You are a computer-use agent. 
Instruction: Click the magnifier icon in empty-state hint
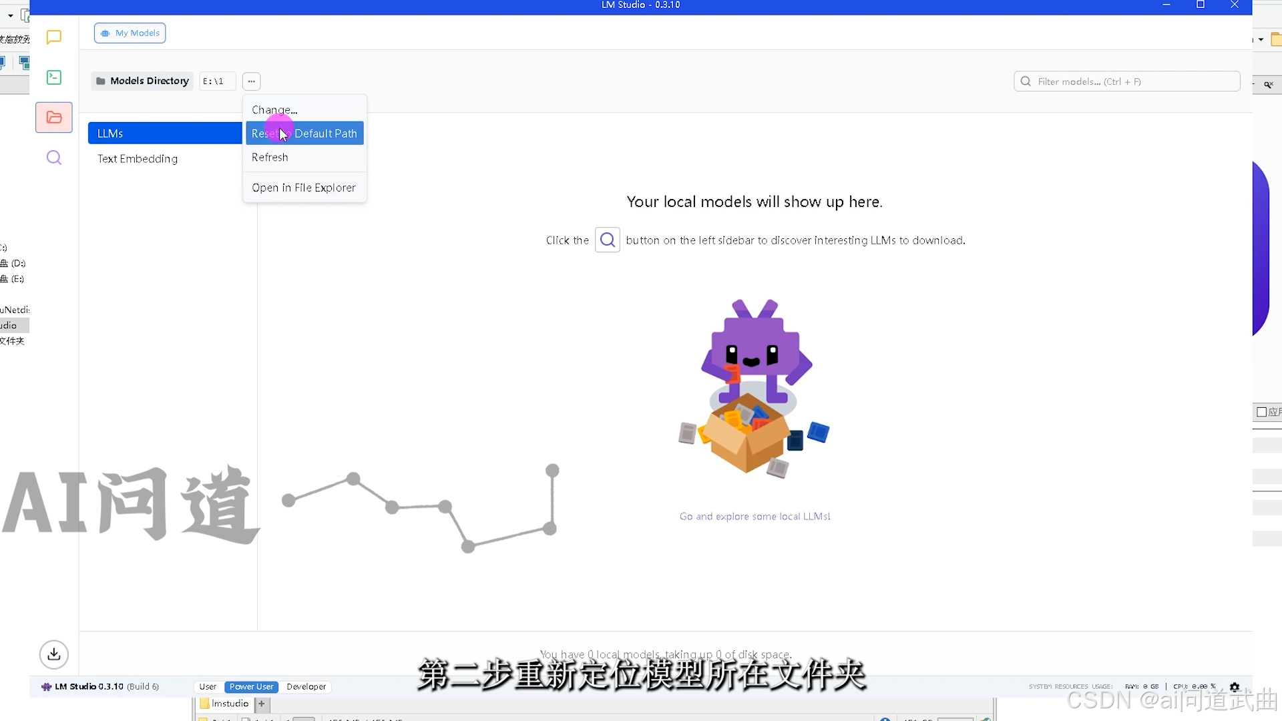click(607, 240)
